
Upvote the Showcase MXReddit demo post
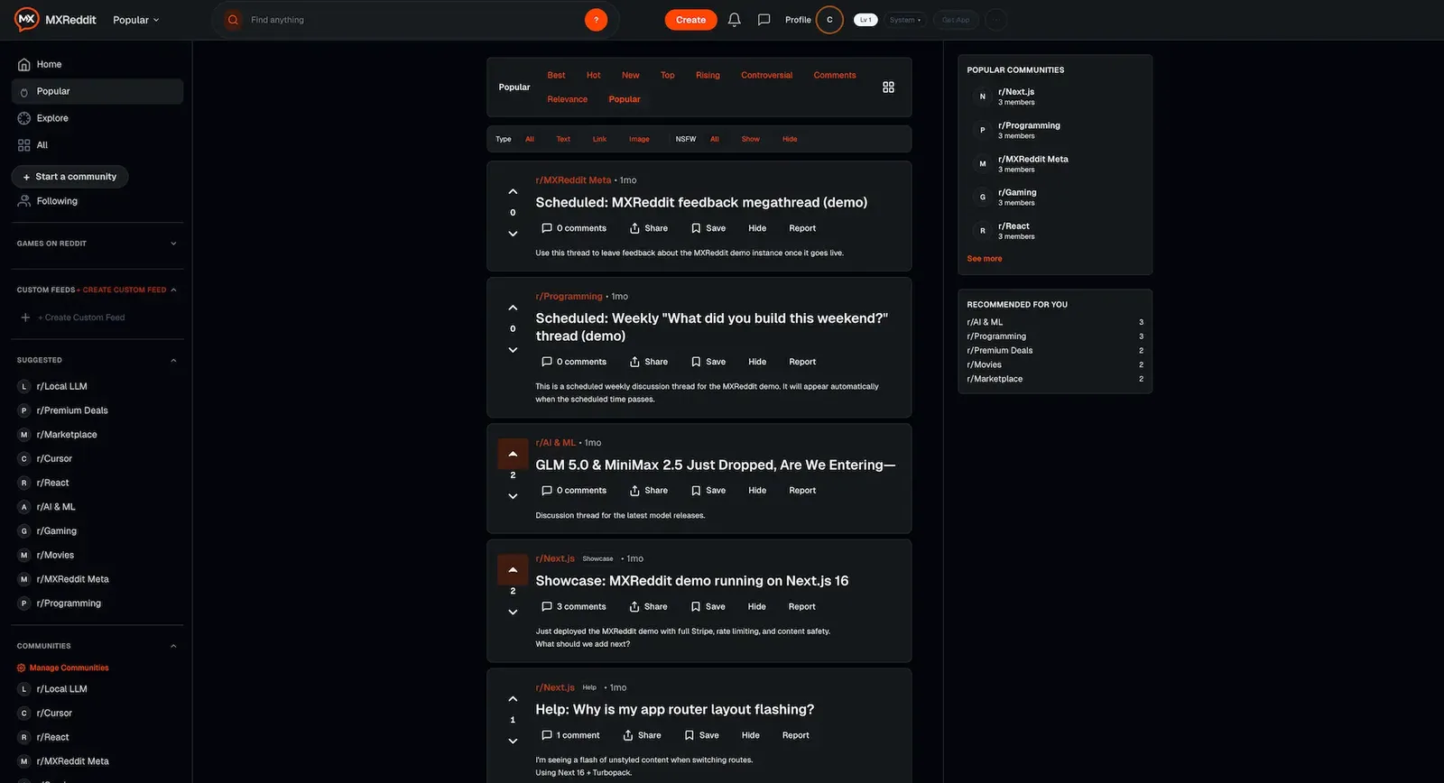click(513, 570)
